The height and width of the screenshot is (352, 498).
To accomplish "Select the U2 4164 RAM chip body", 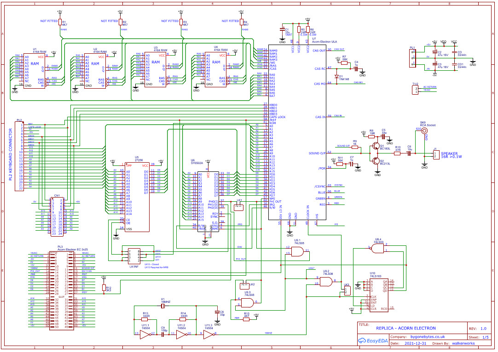I will click(x=95, y=71).
